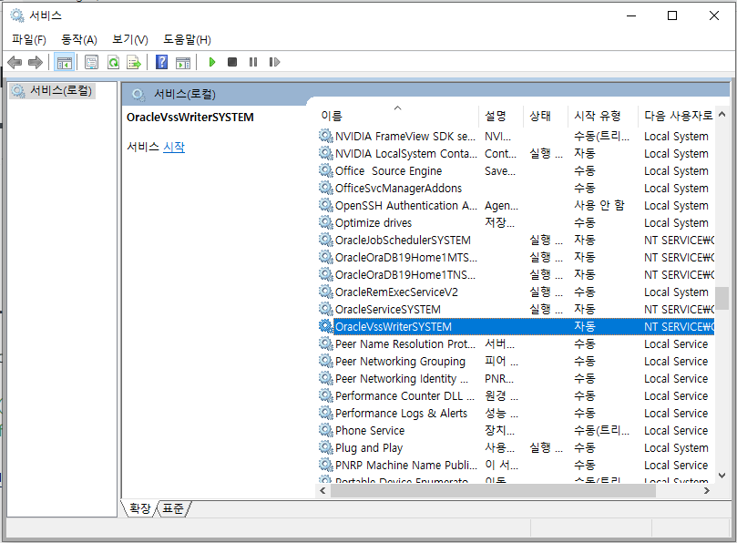Pause the service with the pause icon
The image size is (737, 543).
[252, 61]
